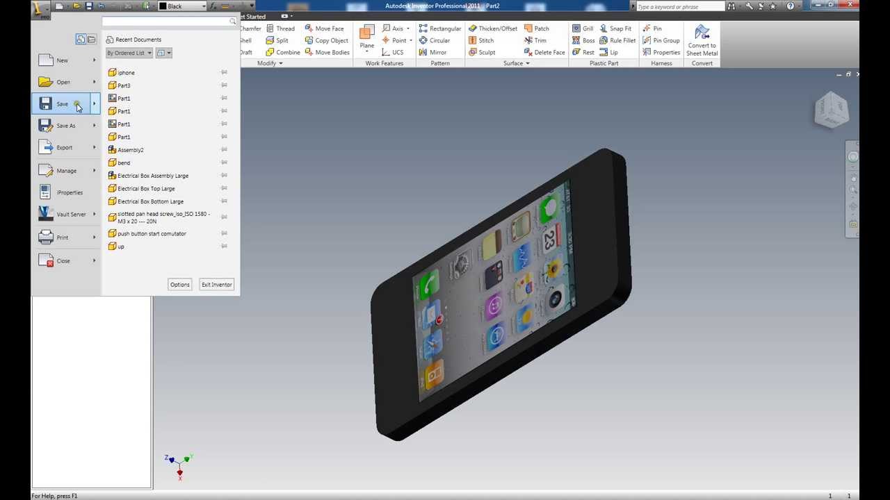Select the Rule Fillet tool
The width and height of the screenshot is (890, 500).
pos(617,40)
